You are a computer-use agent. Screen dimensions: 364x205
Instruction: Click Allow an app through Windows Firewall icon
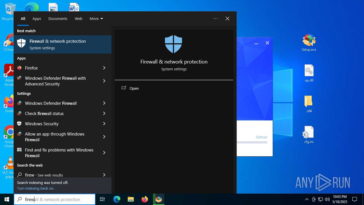point(19,134)
